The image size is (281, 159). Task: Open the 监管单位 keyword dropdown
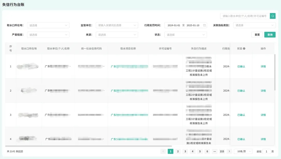tap(117, 25)
